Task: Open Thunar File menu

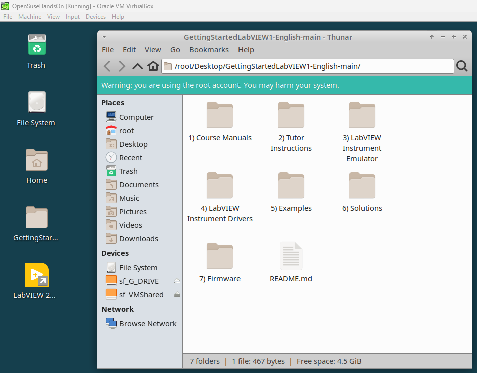Action: [x=108, y=50]
